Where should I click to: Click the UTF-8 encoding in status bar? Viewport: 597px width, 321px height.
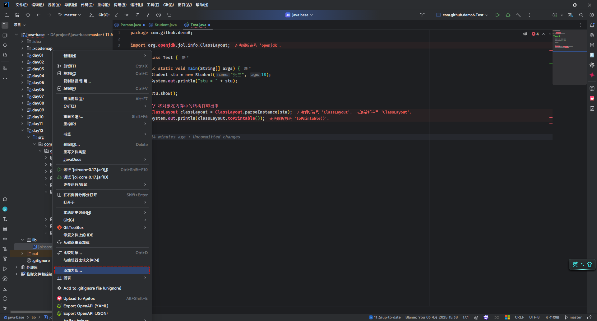[534, 317]
